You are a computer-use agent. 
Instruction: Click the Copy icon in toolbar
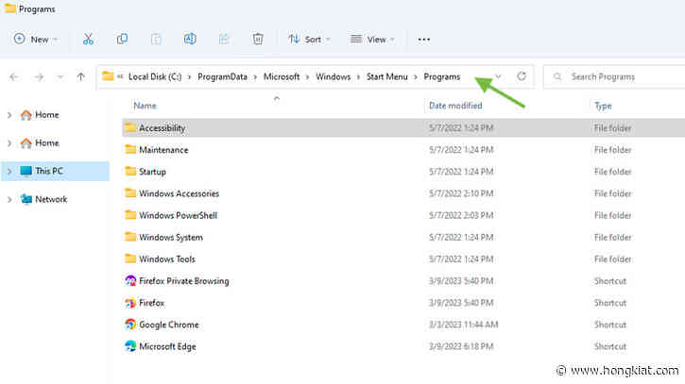point(122,39)
